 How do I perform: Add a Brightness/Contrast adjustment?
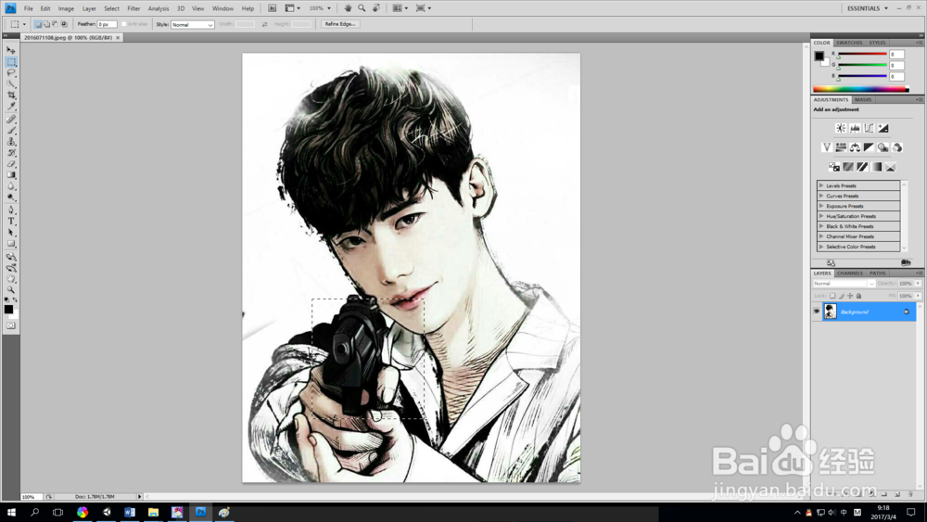pyautogui.click(x=840, y=128)
